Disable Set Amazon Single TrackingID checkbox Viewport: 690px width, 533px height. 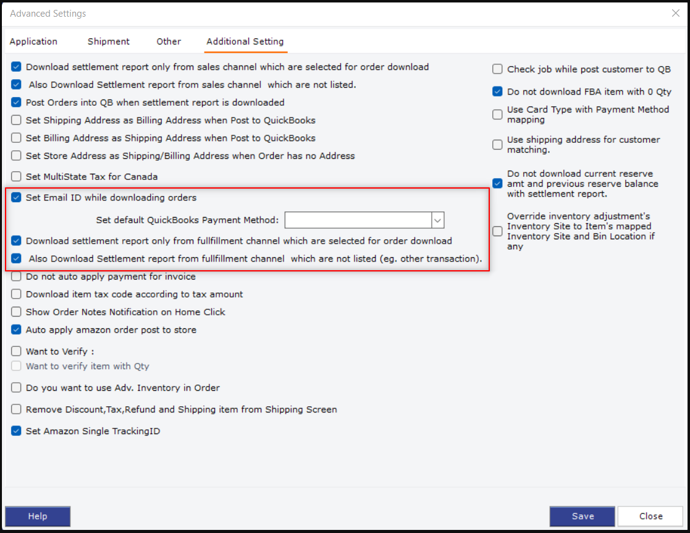(17, 431)
